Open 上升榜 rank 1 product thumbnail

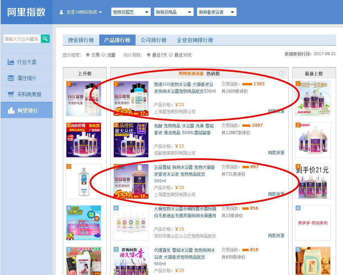pos(84,98)
